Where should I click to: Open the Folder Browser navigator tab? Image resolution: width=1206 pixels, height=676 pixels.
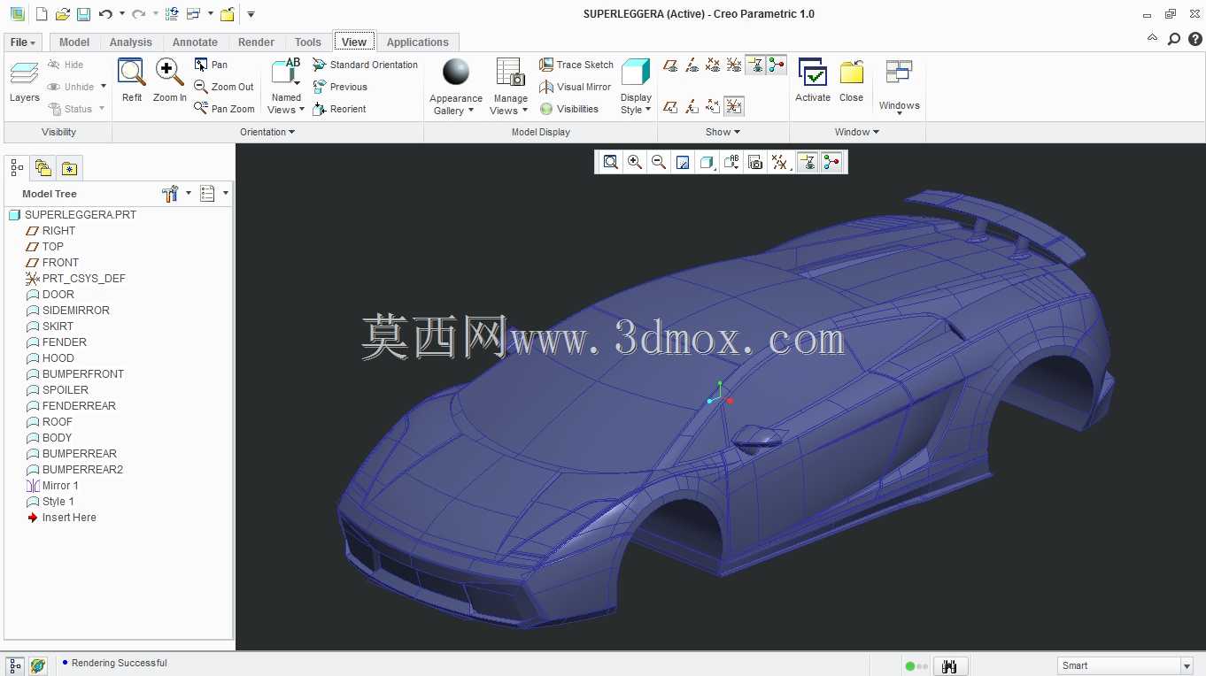click(43, 168)
